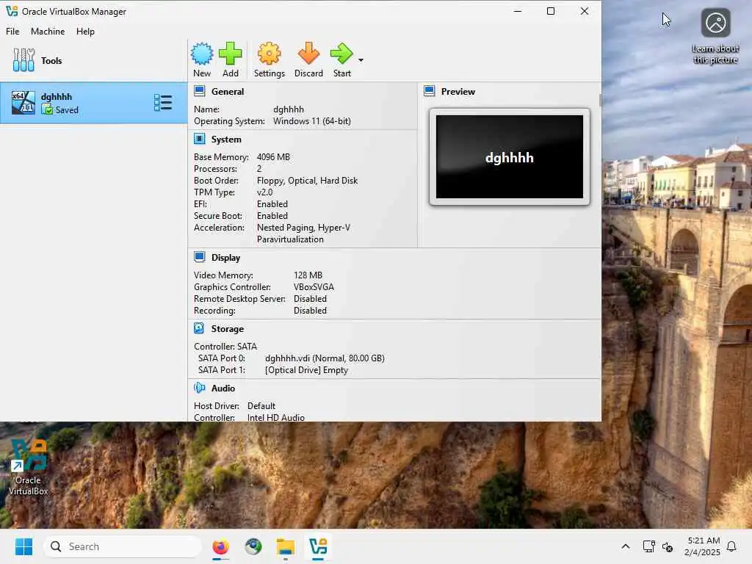This screenshot has width=752, height=564.
Task: Click the Audio section speaker icon
Action: pos(200,388)
